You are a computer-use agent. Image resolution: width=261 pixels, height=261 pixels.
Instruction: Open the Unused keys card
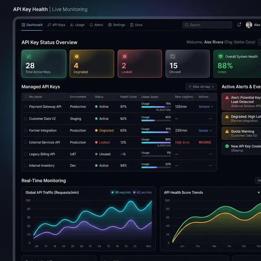tap(188, 64)
